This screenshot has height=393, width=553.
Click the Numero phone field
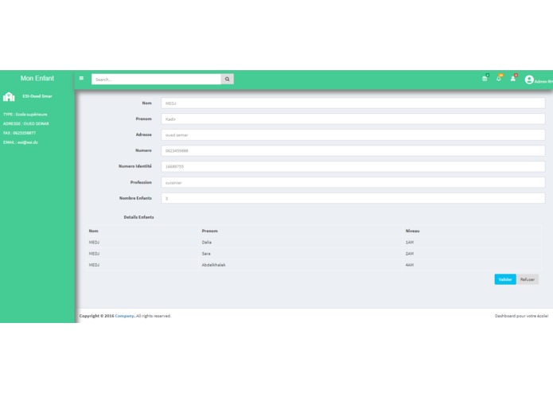click(353, 151)
